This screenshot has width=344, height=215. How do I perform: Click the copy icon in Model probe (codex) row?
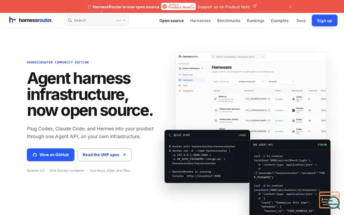[x=269, y=121]
